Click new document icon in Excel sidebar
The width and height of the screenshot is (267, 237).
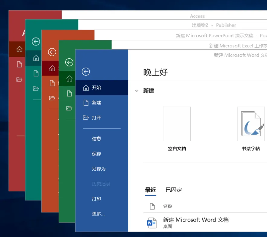pos(69,94)
